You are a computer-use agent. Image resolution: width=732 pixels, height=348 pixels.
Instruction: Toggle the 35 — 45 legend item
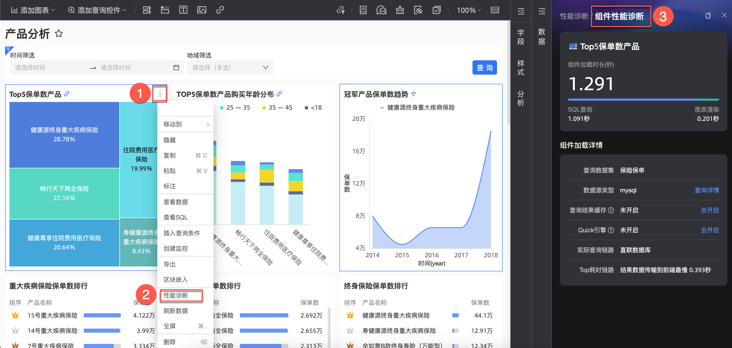[x=277, y=108]
